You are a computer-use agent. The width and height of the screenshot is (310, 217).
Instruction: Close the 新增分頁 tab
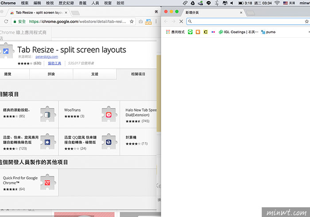241,12
